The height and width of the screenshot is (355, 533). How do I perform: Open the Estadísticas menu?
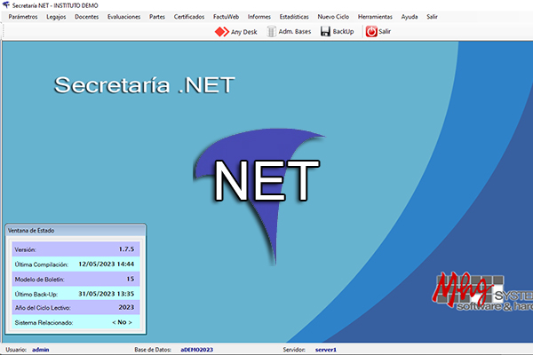click(294, 17)
